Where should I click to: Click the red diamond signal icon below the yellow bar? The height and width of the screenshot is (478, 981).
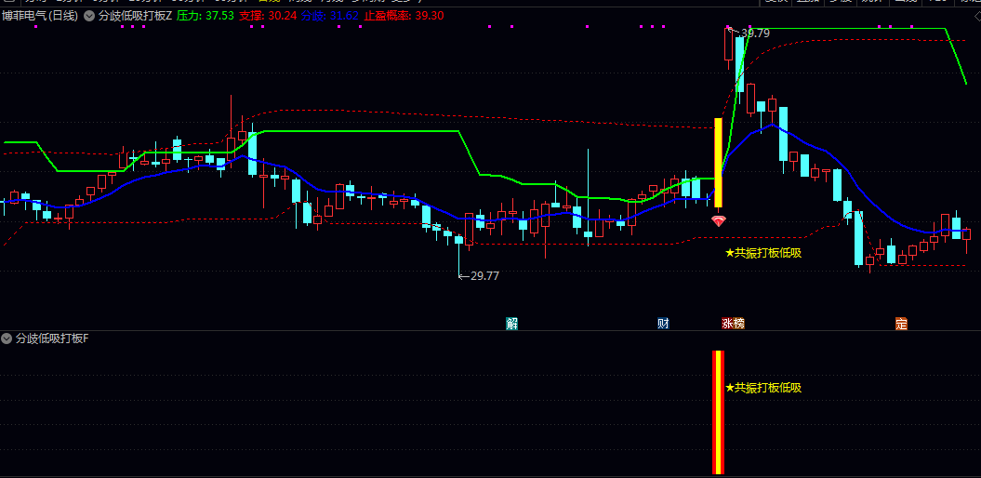coord(719,220)
